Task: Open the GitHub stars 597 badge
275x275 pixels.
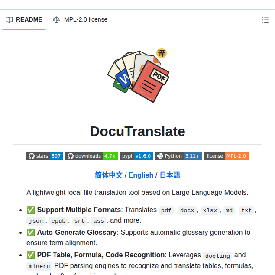Action: (x=45, y=156)
